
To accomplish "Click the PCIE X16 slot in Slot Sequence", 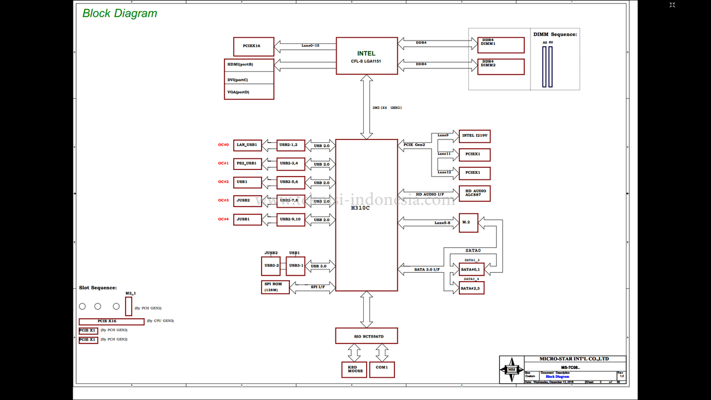I will pos(112,321).
